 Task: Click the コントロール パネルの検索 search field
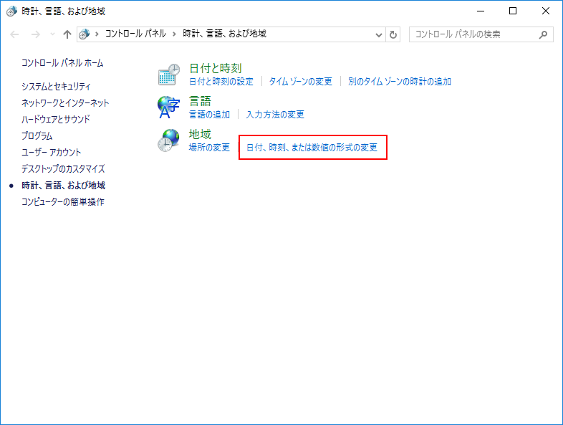coord(473,34)
